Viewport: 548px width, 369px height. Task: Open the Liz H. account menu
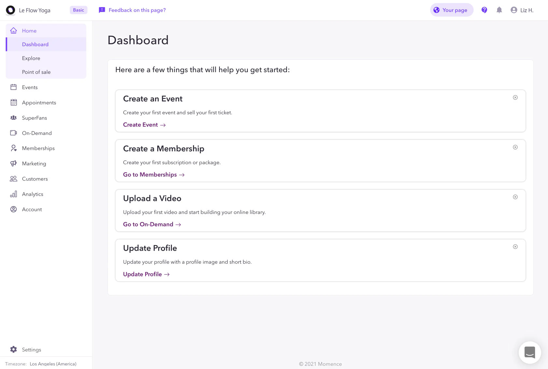point(522,10)
